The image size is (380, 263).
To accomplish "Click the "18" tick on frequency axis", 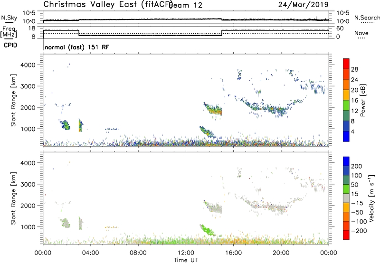I will tap(32, 28).
